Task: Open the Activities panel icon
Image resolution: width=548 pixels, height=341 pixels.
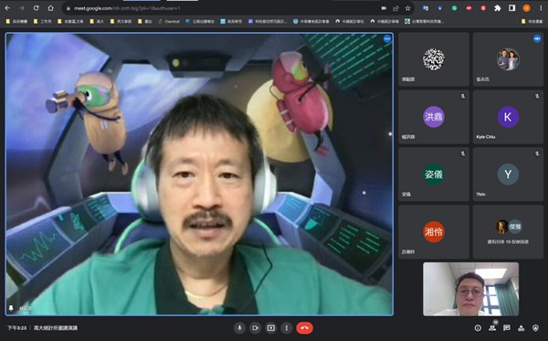Action: pos(522,327)
